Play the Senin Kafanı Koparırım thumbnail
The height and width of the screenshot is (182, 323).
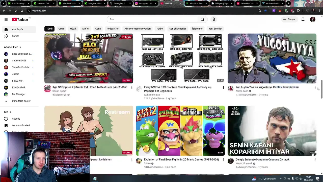point(272,131)
